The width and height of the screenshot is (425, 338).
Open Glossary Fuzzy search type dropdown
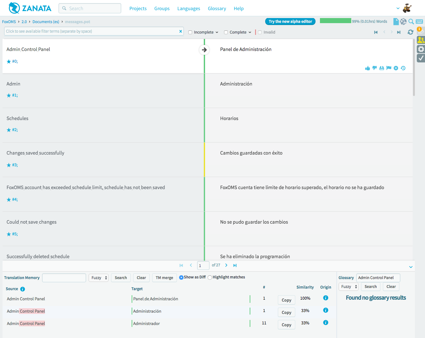pos(348,287)
